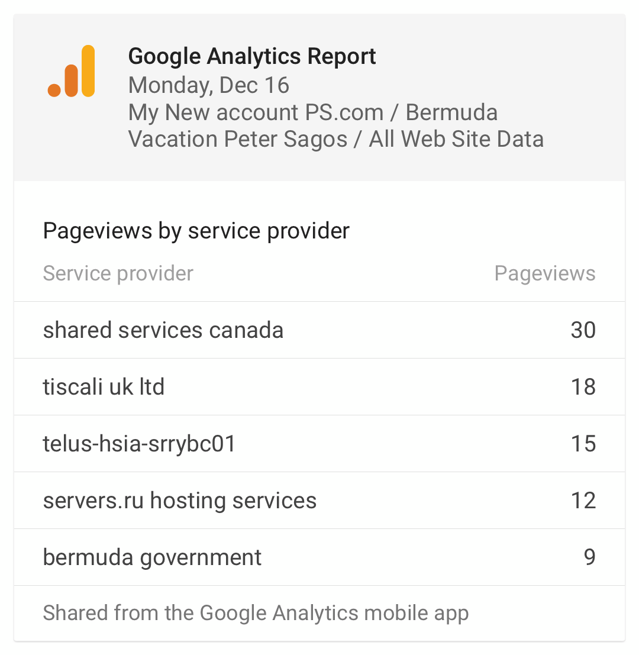
Task: Click the Service provider column header
Action: click(x=118, y=273)
